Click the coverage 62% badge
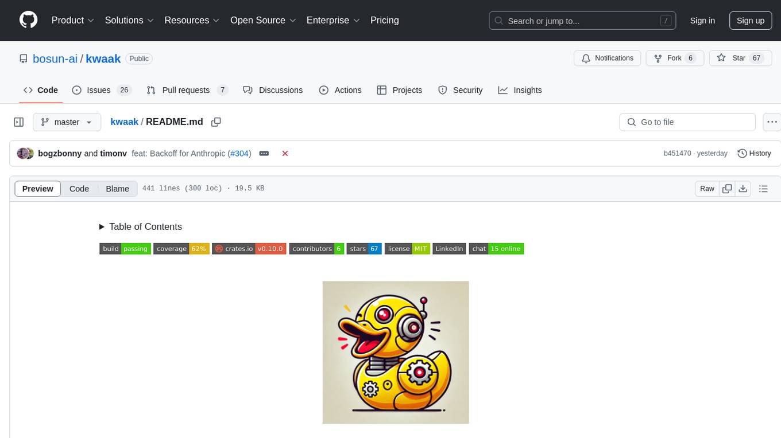Image resolution: width=781 pixels, height=438 pixels. [x=181, y=249]
